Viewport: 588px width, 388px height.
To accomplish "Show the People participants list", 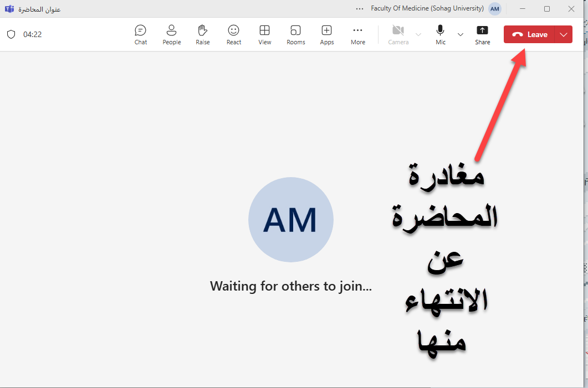I will [x=171, y=34].
